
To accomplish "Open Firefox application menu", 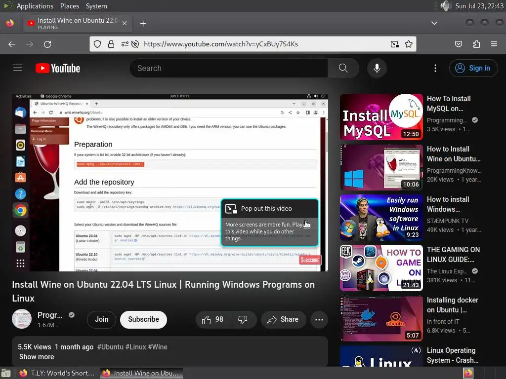I will (494, 44).
